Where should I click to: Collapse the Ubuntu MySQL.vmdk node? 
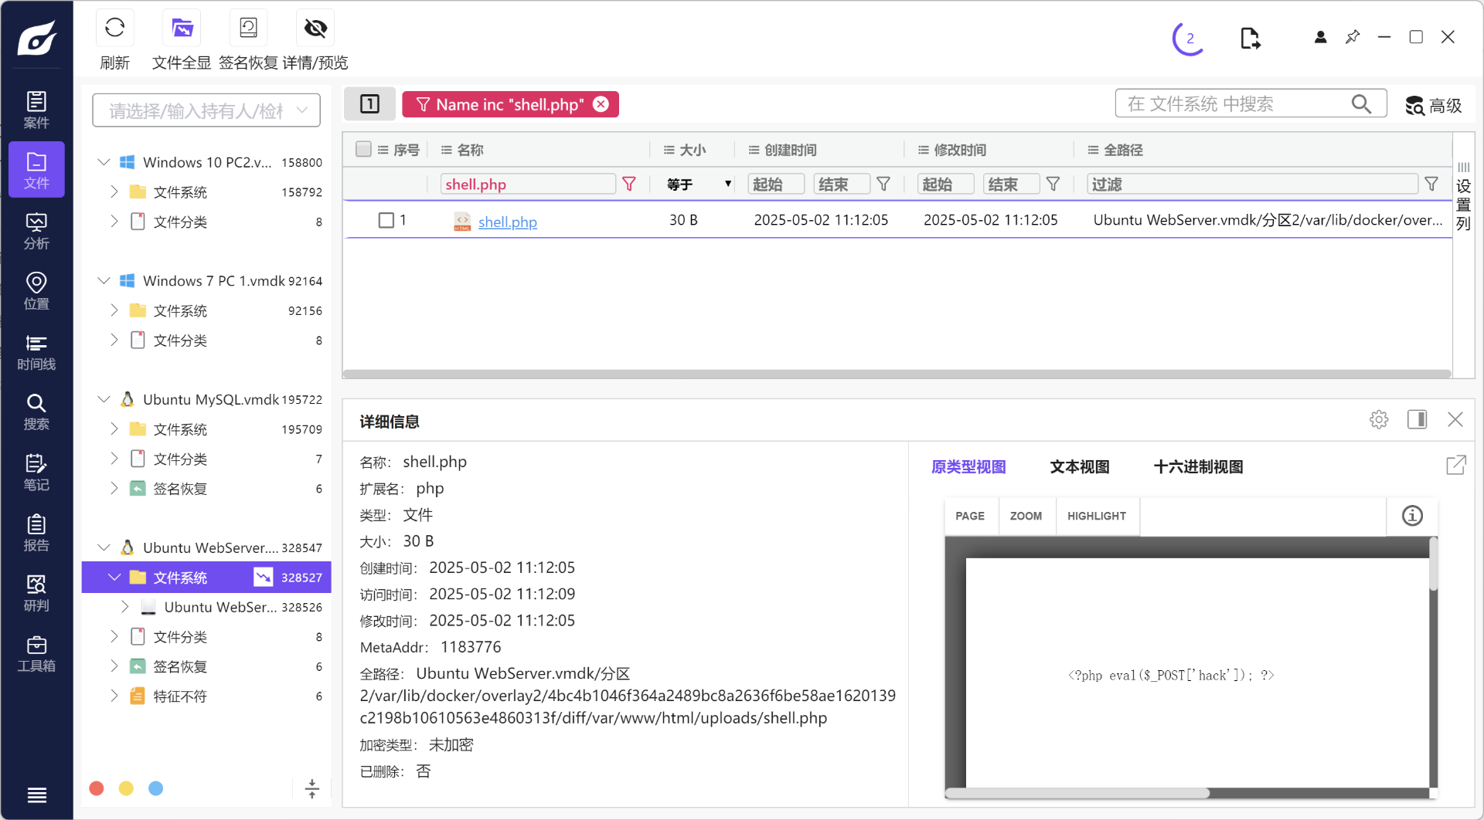point(104,399)
